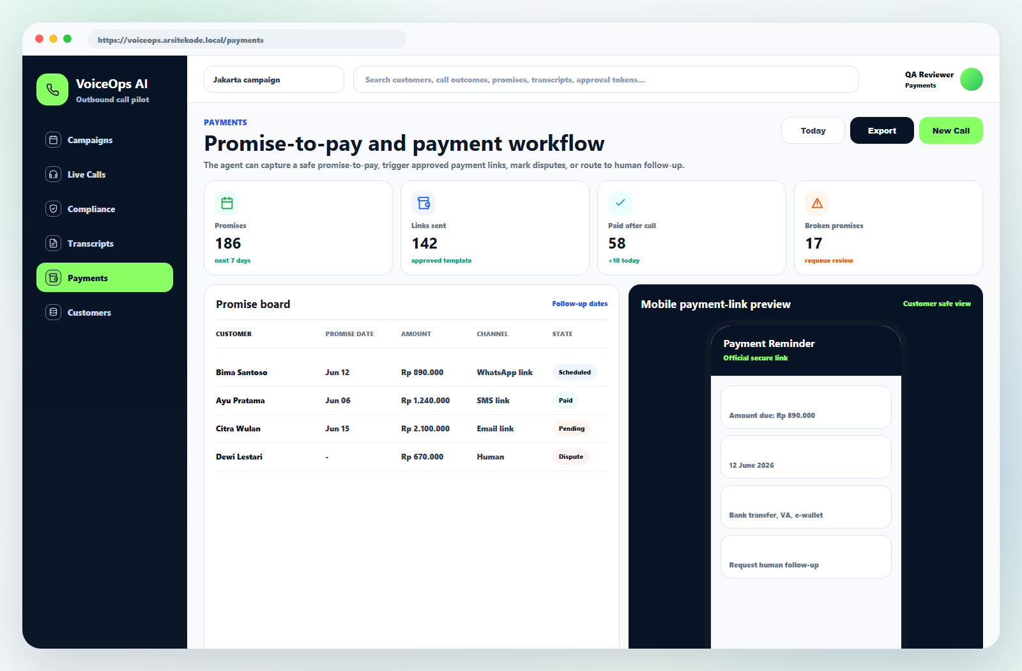Select the Citra Wulan customer name
The width and height of the screenshot is (1022, 671).
(238, 429)
